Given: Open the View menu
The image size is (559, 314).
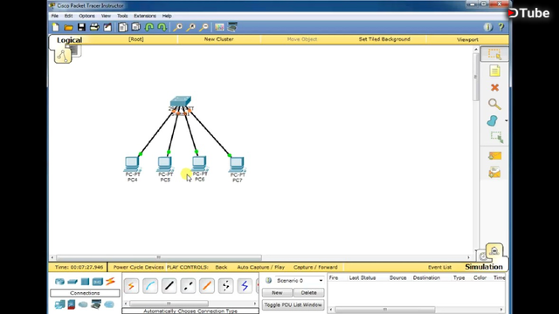Looking at the screenshot, I should click(106, 16).
